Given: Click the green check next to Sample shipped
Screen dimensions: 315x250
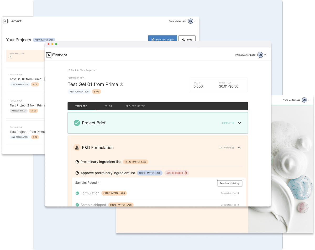Looking at the screenshot, I should [77, 205].
